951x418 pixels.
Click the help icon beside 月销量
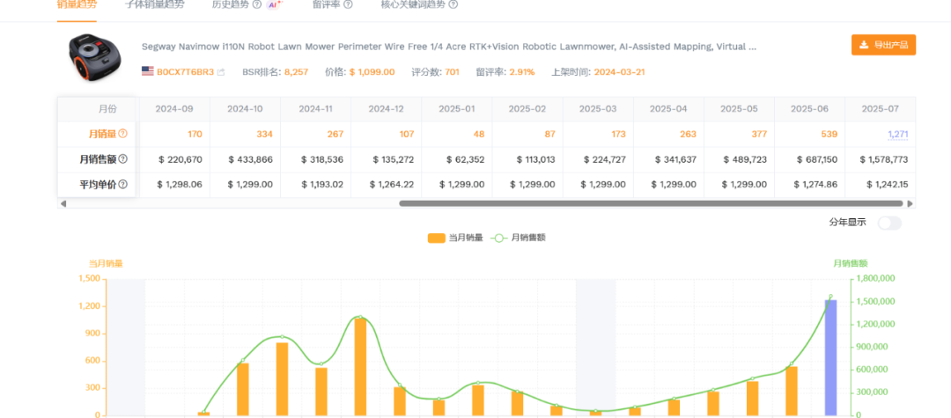click(x=123, y=134)
